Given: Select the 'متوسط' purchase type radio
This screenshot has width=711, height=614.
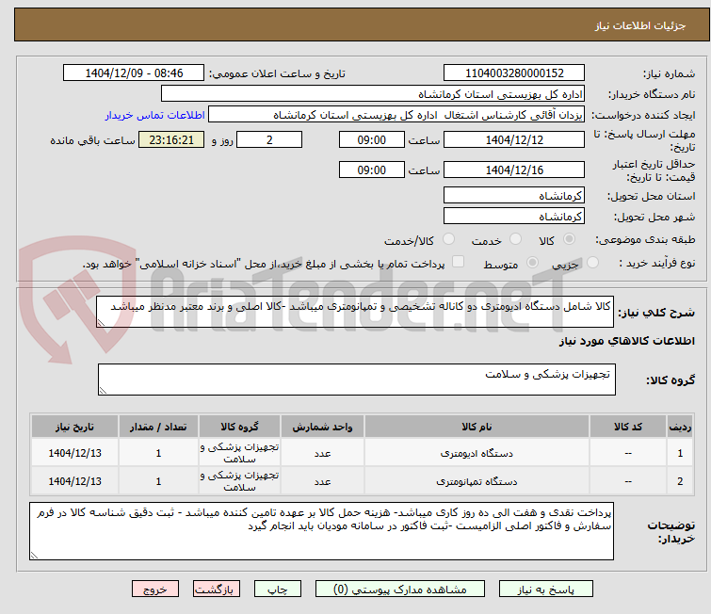Looking at the screenshot, I should pyautogui.click(x=532, y=263).
